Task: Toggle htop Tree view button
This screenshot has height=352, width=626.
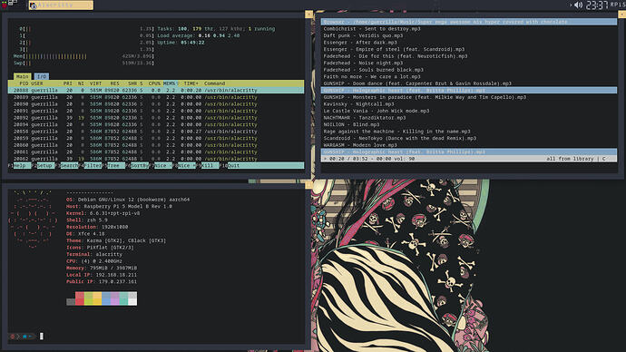Action: click(x=116, y=165)
